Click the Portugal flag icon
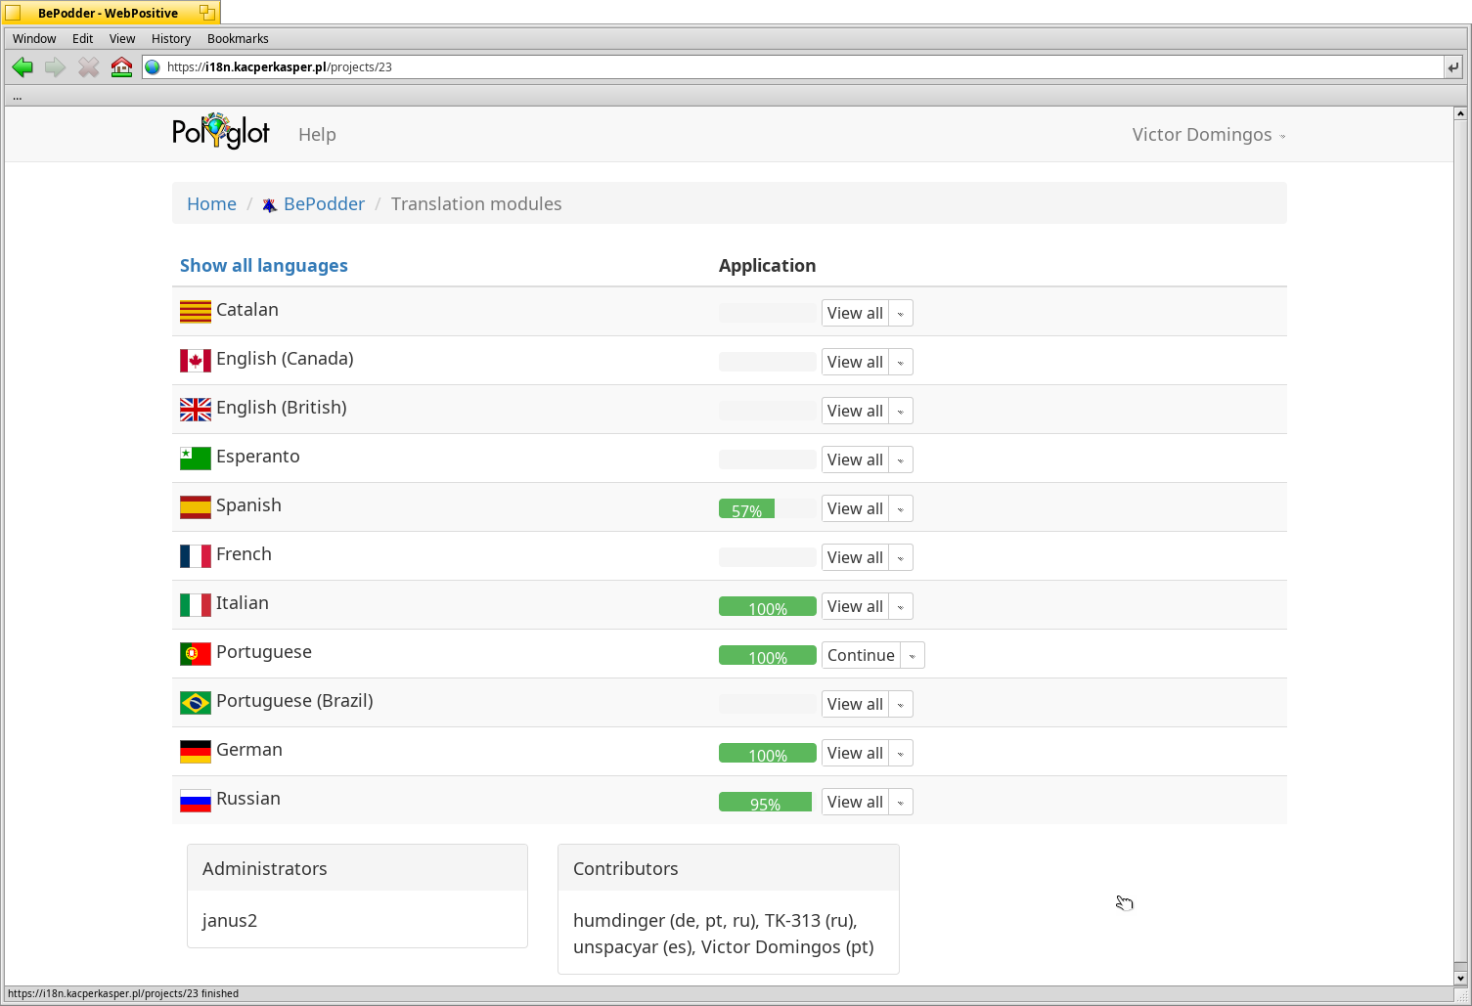Image resolution: width=1472 pixels, height=1006 pixels. [196, 654]
